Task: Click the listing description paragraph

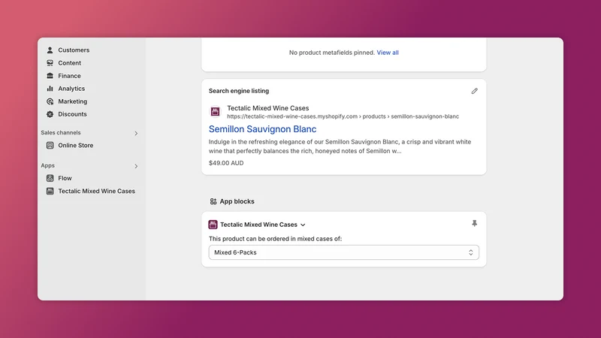Action: click(340, 146)
